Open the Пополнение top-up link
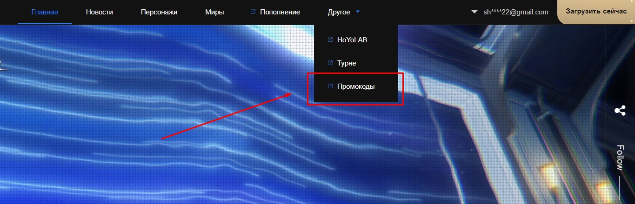635x204 pixels. point(280,12)
